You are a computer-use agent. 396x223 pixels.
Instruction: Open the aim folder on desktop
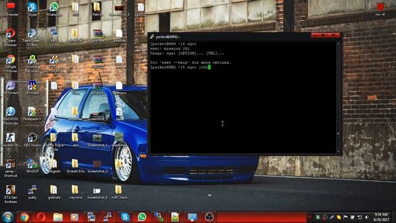pos(75,140)
